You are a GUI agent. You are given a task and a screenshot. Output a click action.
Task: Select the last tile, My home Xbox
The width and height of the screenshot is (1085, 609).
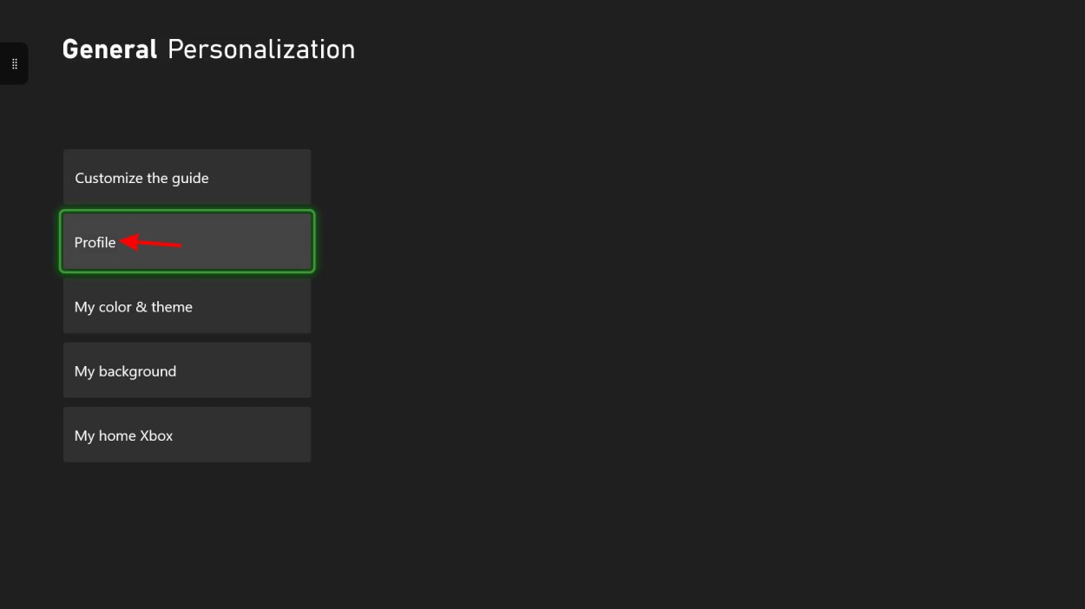[x=187, y=435]
